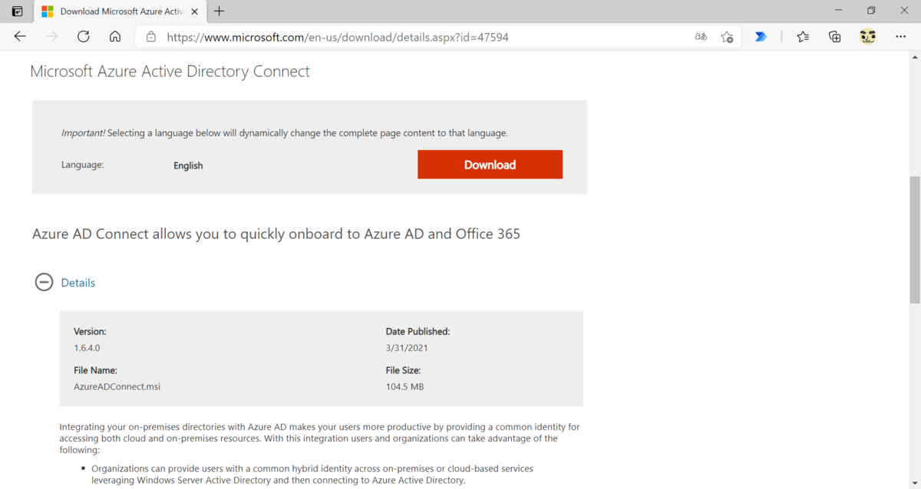Open the Favorites list

coord(803,37)
